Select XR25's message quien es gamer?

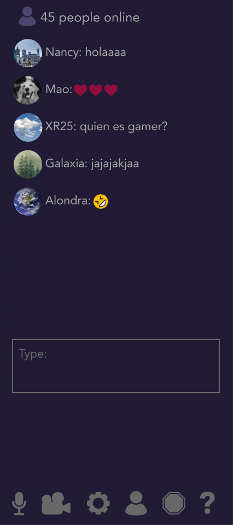point(124,127)
